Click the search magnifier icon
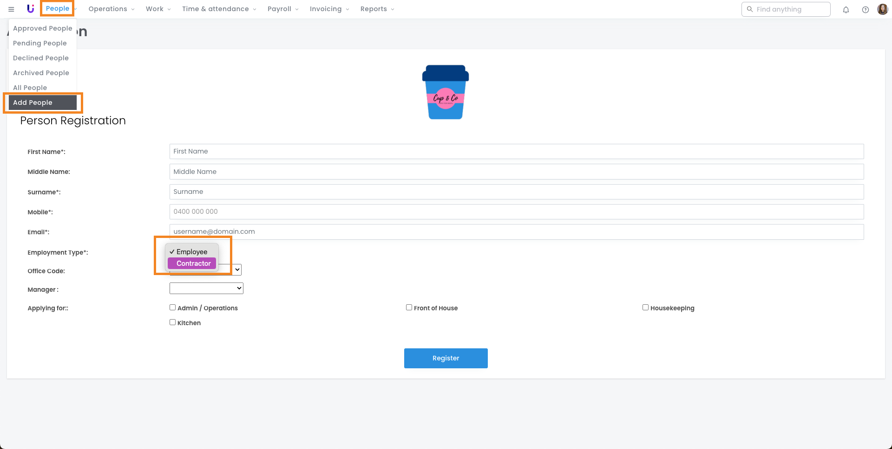892x449 pixels. (x=750, y=9)
